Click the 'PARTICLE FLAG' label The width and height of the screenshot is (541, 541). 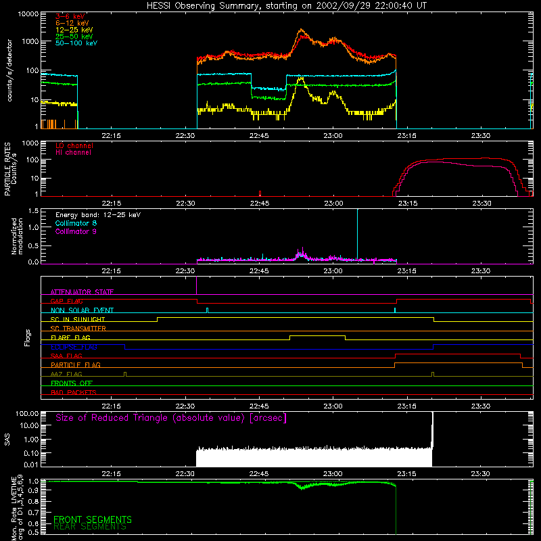[x=76, y=365]
